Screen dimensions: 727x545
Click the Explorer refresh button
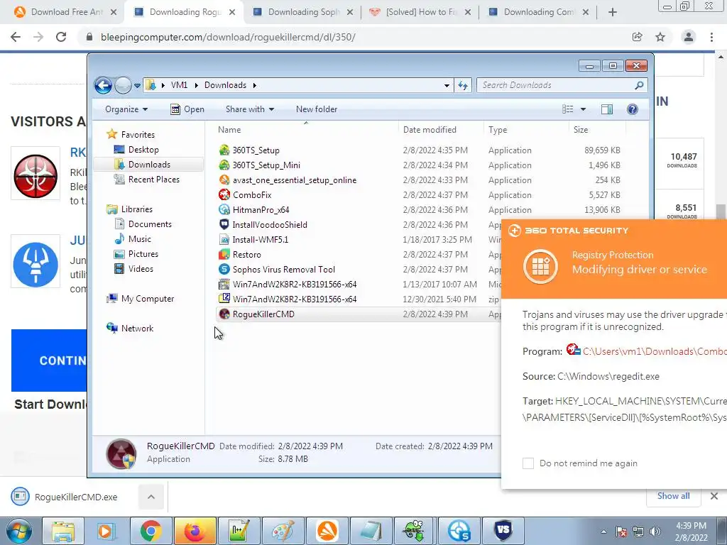click(463, 85)
